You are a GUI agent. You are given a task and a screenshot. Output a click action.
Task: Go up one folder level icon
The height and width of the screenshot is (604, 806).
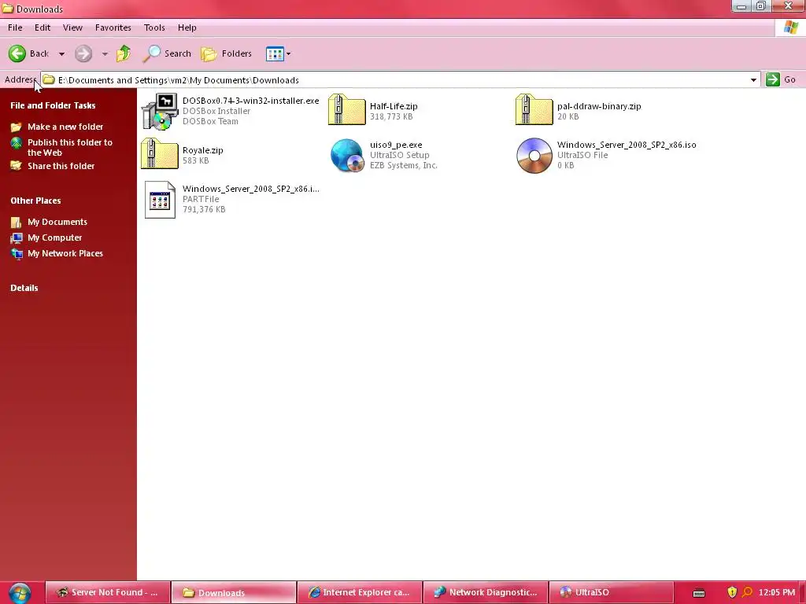point(124,53)
